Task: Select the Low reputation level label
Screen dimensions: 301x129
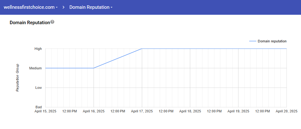Action: pos(38,88)
